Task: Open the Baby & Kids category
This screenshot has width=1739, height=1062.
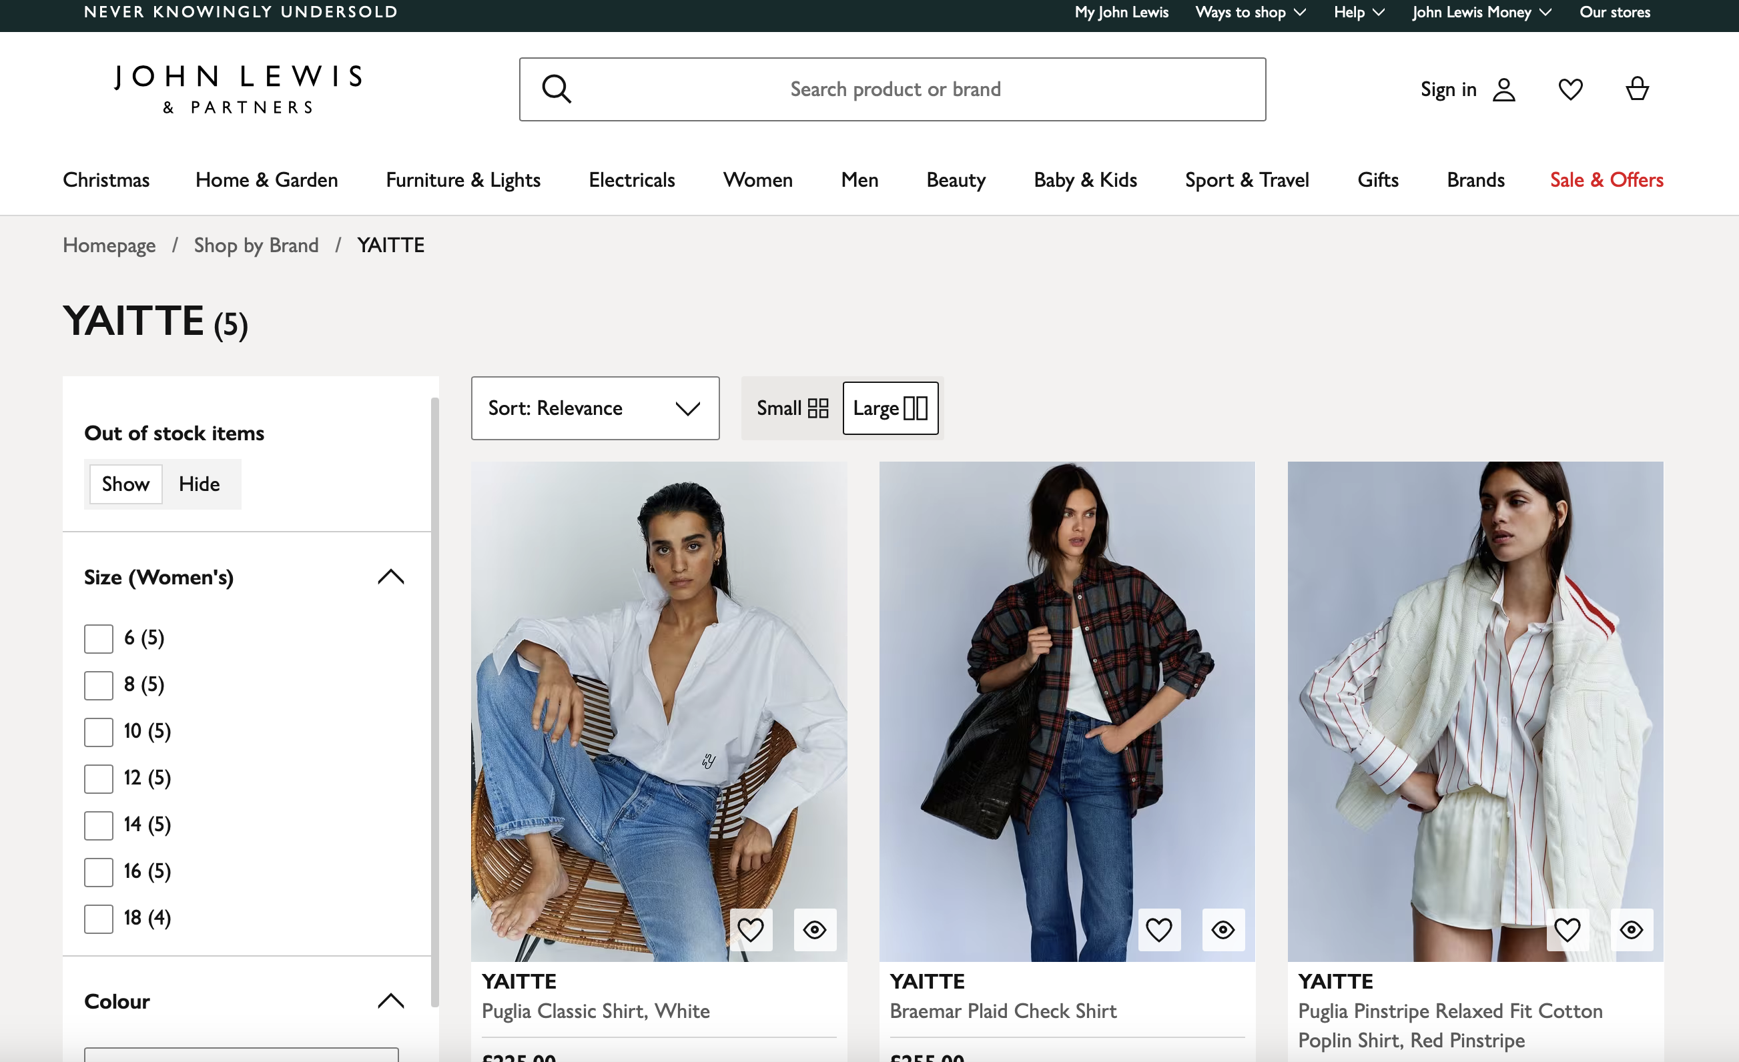Action: pos(1085,180)
